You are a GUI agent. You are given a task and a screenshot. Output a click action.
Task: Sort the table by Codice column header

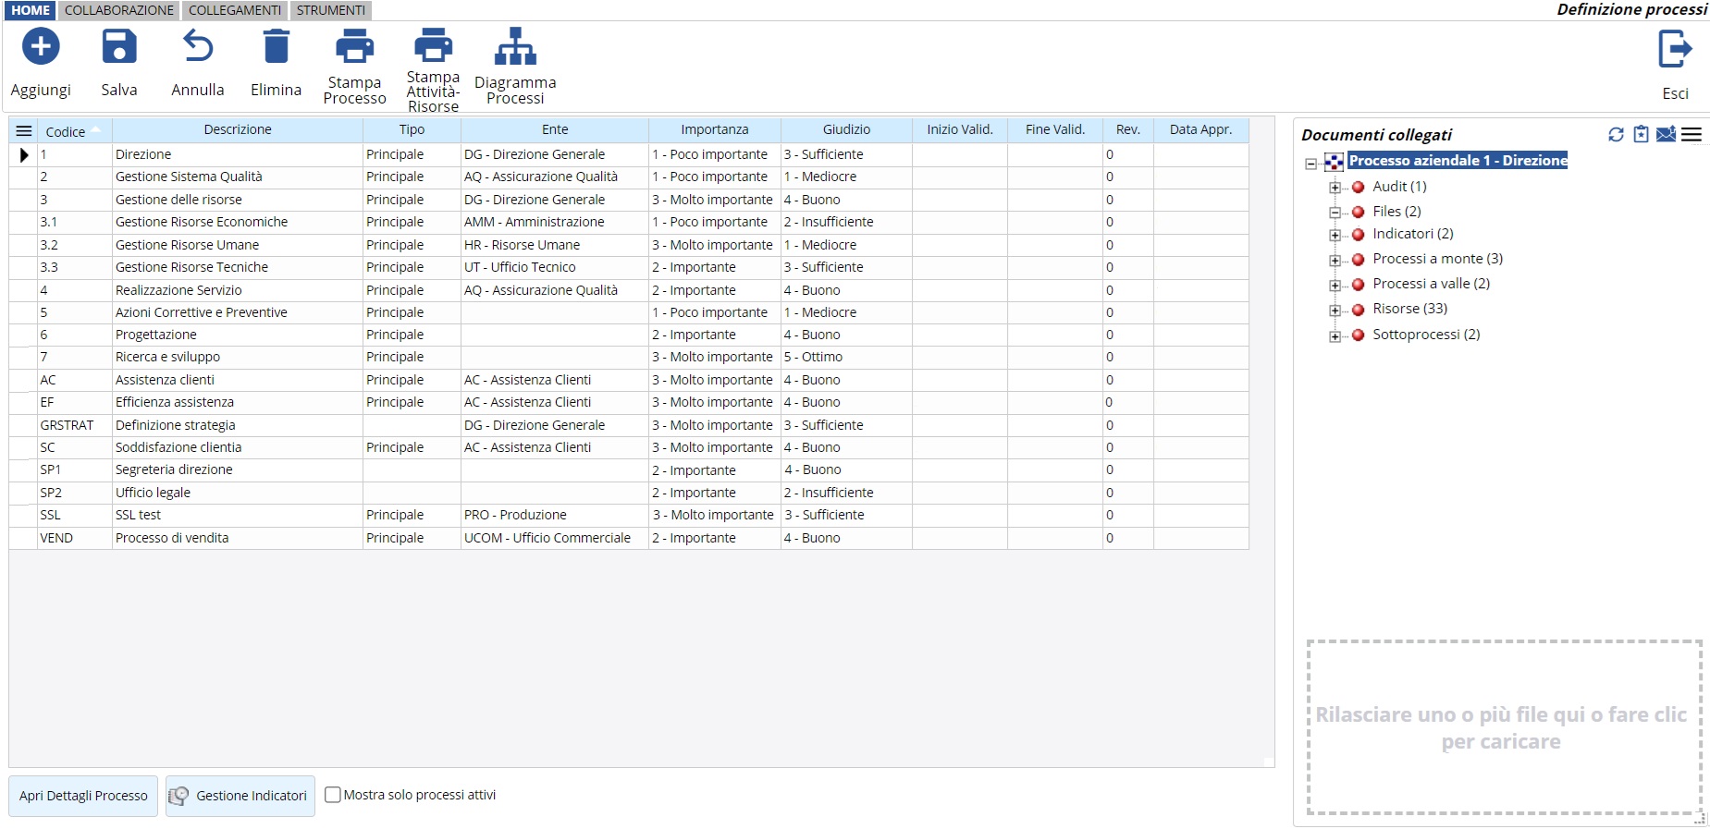pyautogui.click(x=66, y=131)
